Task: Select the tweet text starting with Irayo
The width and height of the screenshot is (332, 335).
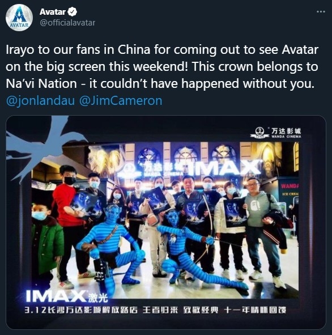Action: (162, 67)
